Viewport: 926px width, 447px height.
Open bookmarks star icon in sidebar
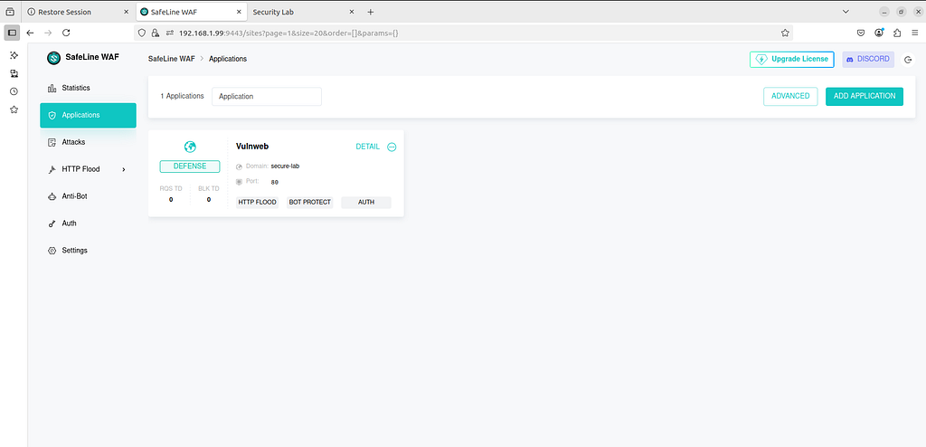click(x=14, y=110)
